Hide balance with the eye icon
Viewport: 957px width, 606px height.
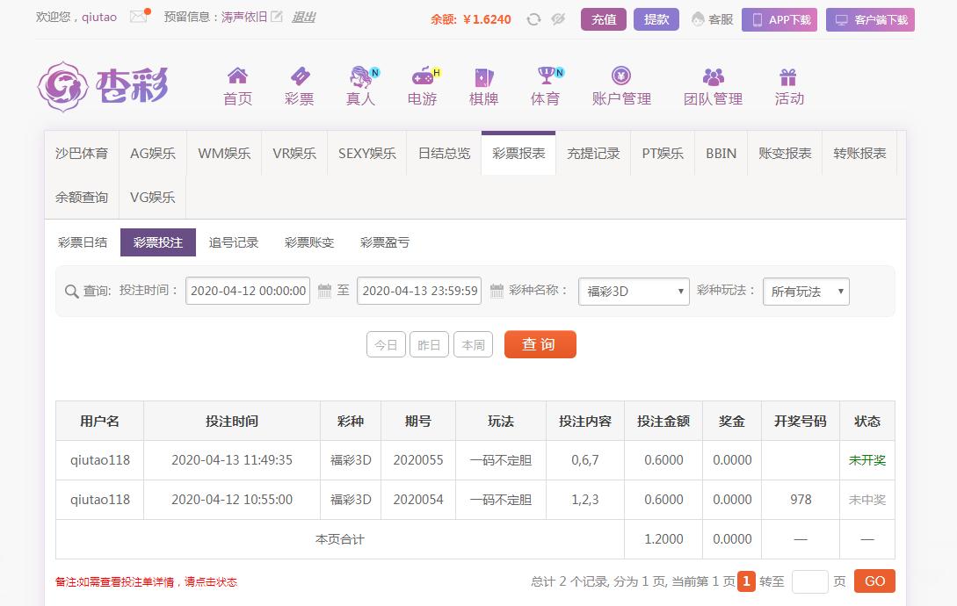558,19
